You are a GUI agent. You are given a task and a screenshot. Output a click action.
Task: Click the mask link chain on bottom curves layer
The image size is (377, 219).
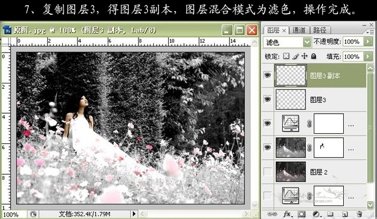click(x=310, y=196)
